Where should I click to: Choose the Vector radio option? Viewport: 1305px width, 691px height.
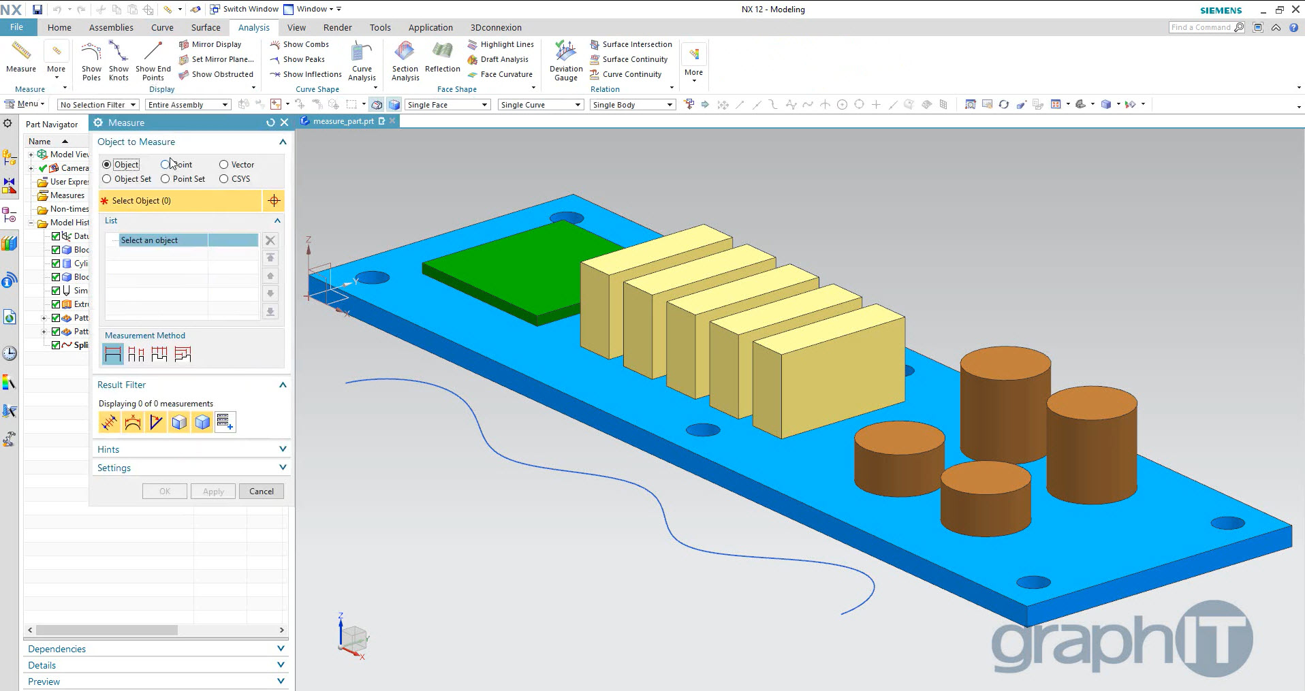[223, 165]
